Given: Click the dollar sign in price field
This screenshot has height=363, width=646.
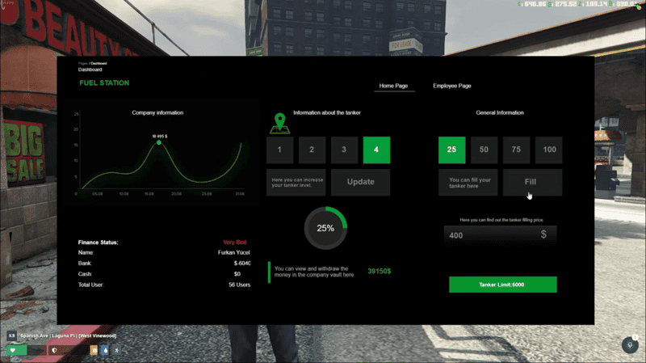Looking at the screenshot, I should 543,234.
